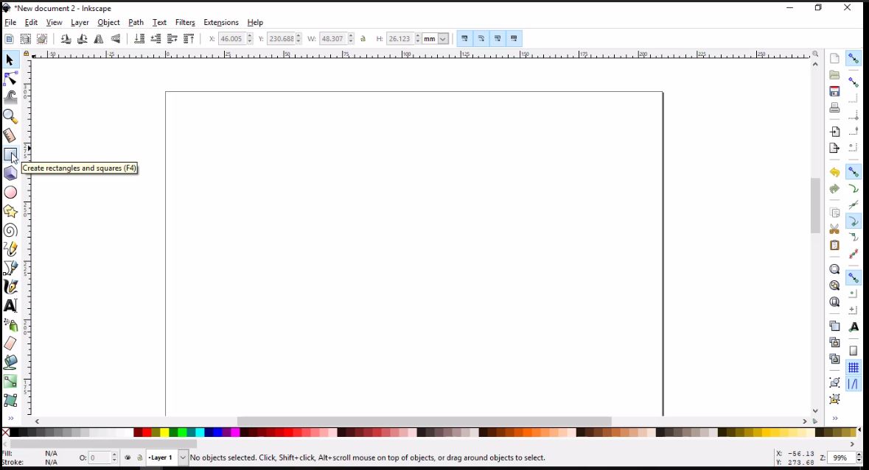Toggle move patterns with object option
Viewport: 869px width, 470px height.
click(x=514, y=39)
